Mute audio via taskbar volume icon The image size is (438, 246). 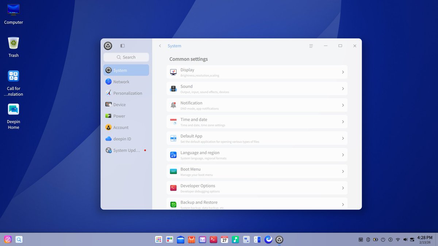click(x=405, y=240)
